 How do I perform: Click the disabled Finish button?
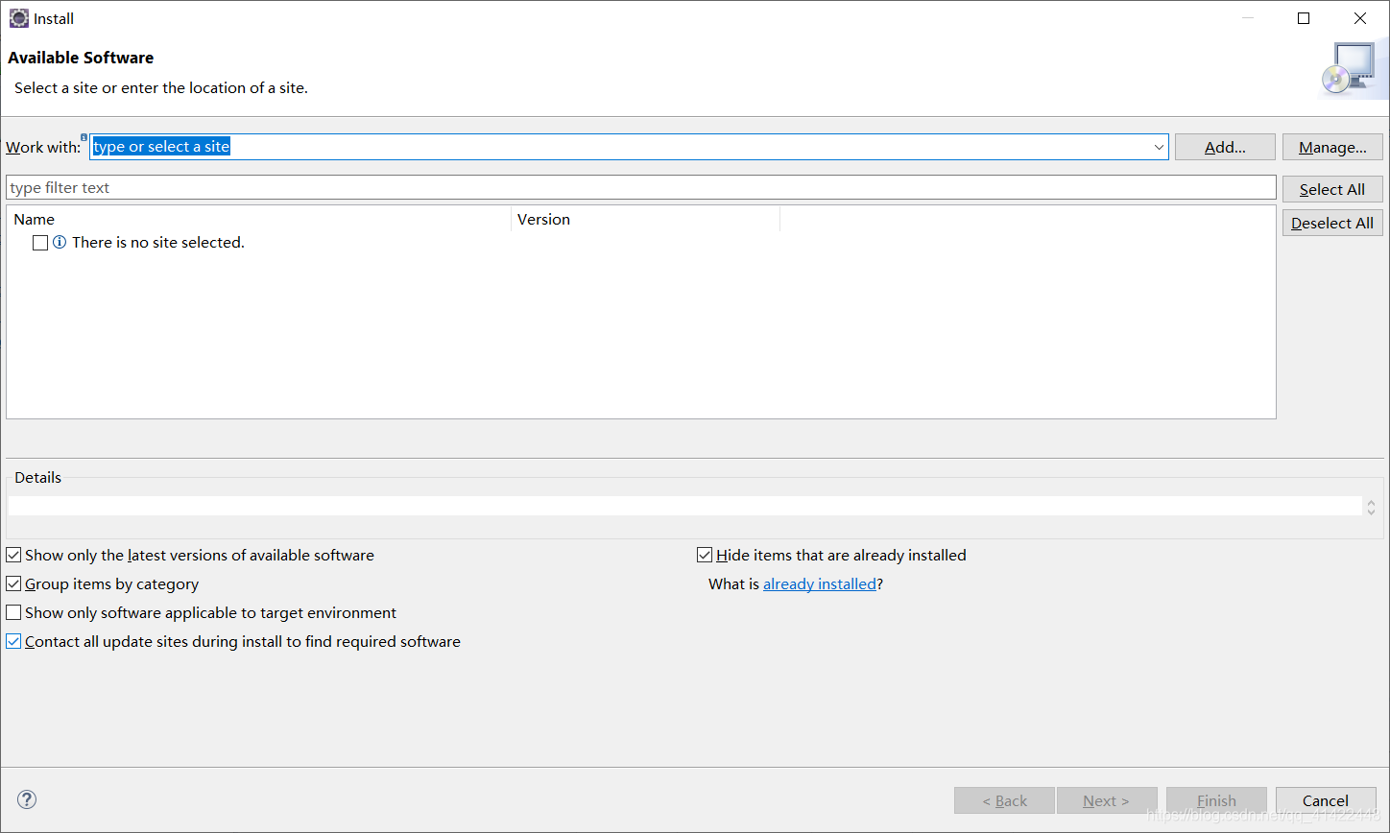click(x=1216, y=800)
